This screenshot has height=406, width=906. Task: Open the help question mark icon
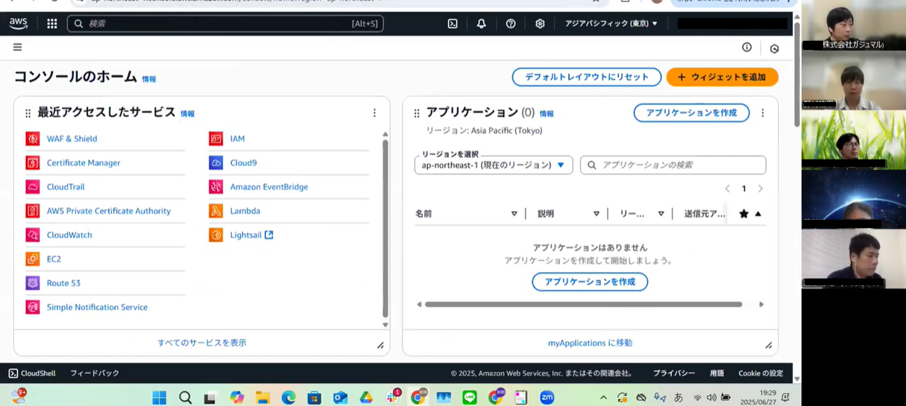pos(511,24)
